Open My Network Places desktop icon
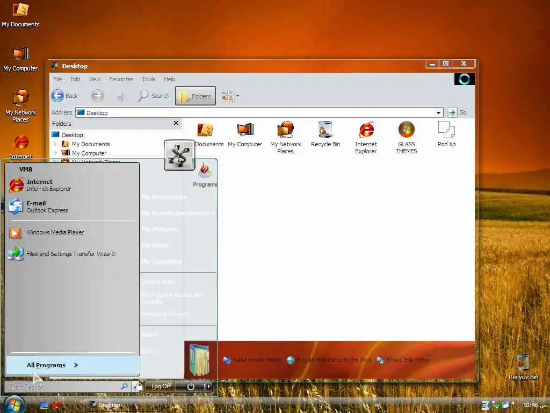The height and width of the screenshot is (413, 550). tap(21, 105)
